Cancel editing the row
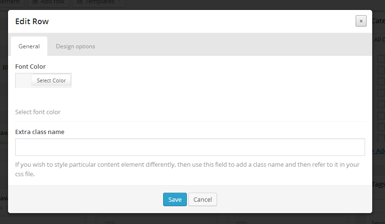Screen dimensions: 385x224 [x=202, y=199]
